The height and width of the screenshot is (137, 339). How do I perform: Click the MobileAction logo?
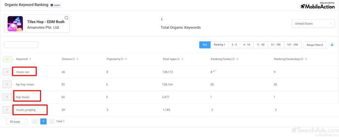[x=317, y=6]
